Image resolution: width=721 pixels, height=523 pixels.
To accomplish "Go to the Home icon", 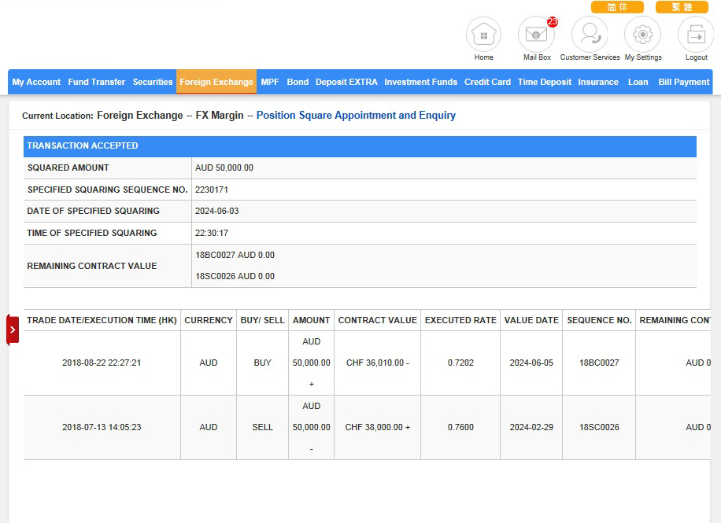I will [483, 35].
